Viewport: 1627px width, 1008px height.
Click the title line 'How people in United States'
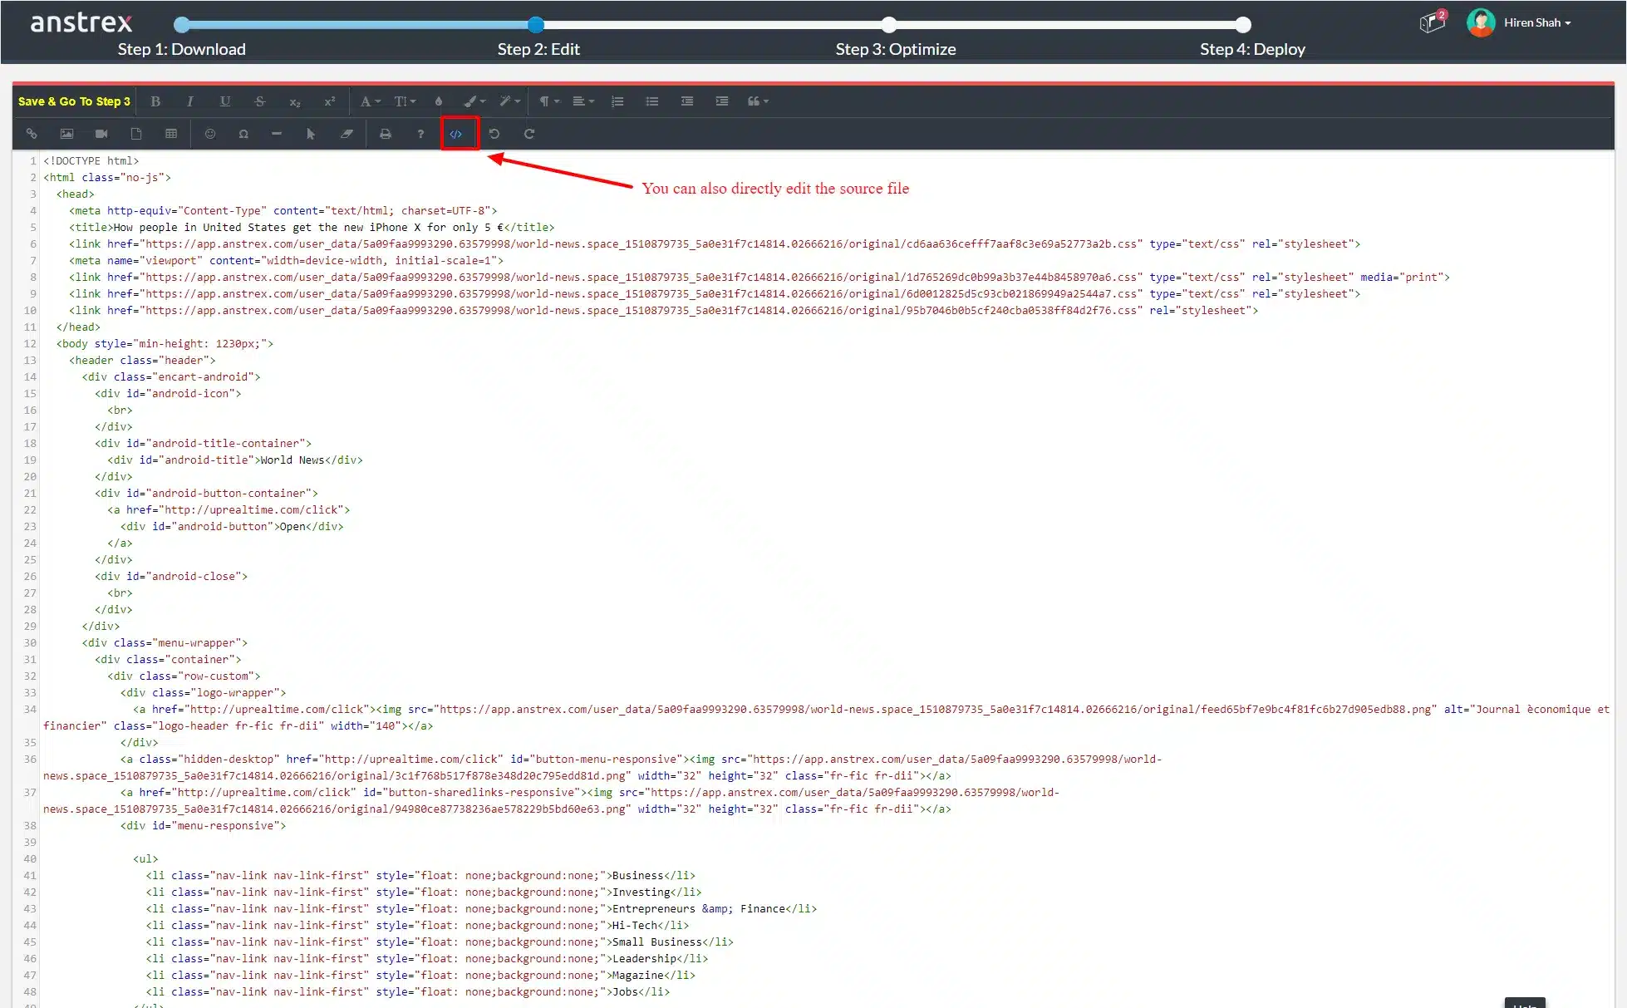tap(312, 227)
